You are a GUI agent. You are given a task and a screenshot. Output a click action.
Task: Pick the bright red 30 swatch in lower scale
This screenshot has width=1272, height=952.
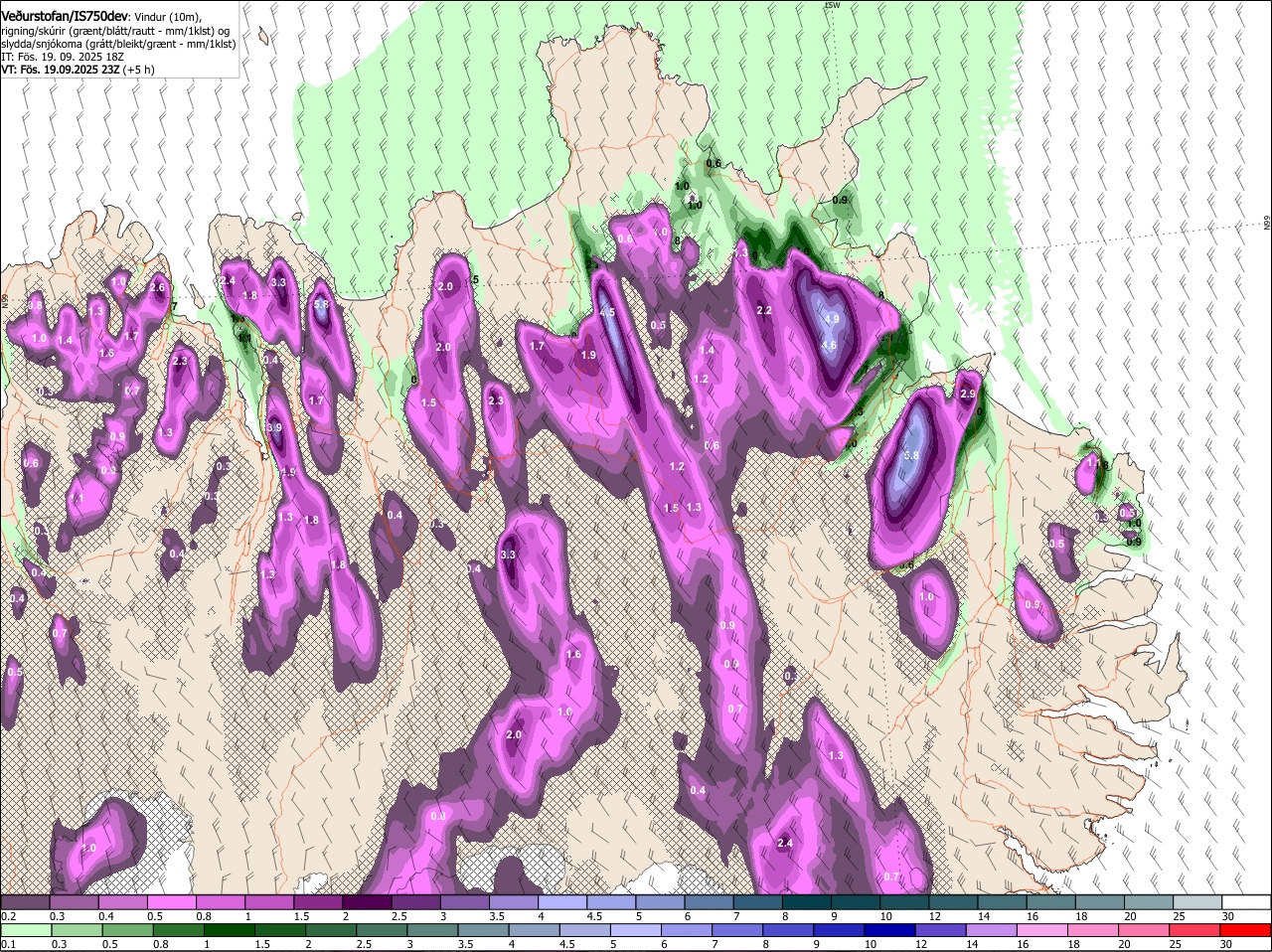point(1245,930)
